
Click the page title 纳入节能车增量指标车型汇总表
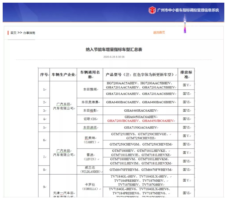point(114,49)
